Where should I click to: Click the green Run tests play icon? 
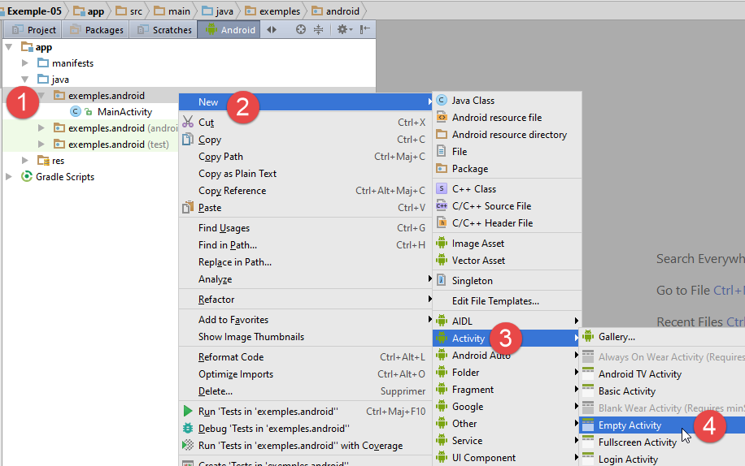tap(188, 412)
